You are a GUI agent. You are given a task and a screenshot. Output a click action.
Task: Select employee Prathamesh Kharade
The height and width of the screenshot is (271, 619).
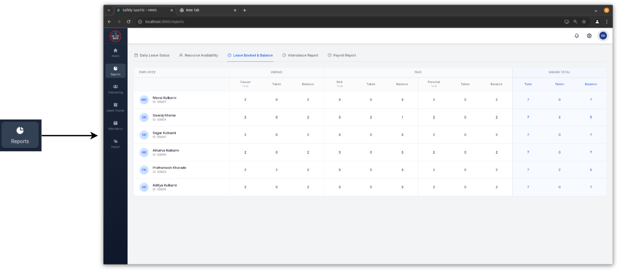click(x=169, y=168)
